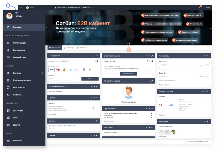Select the second banner slide dot
This screenshot has width=218, height=152.
130,44
